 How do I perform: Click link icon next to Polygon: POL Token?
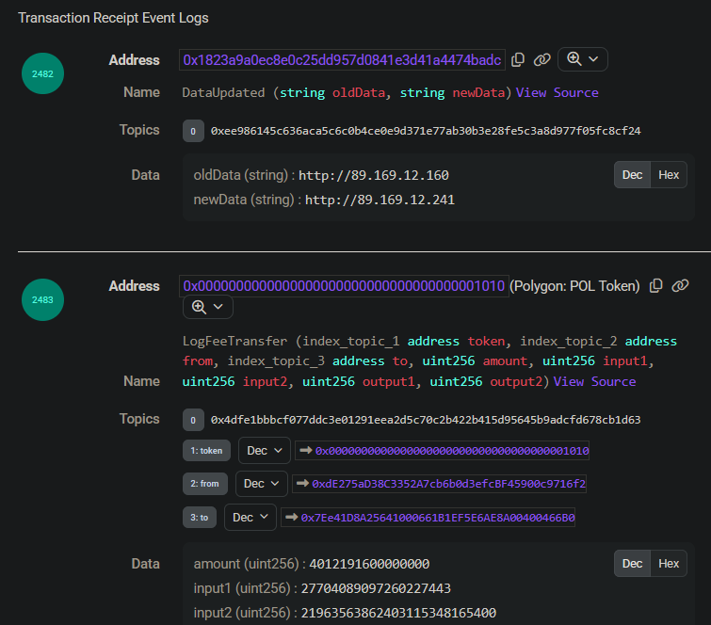[680, 285]
